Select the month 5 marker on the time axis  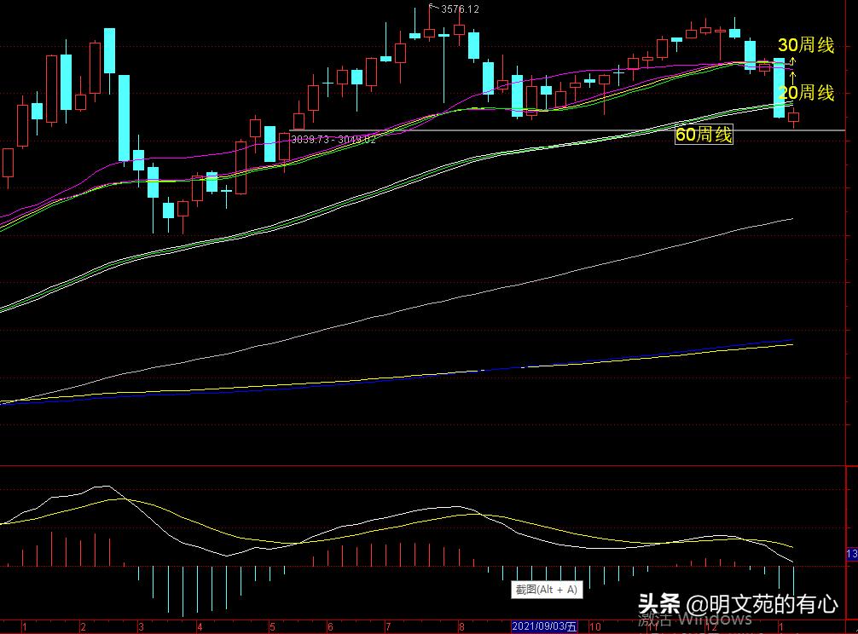[x=272, y=627]
